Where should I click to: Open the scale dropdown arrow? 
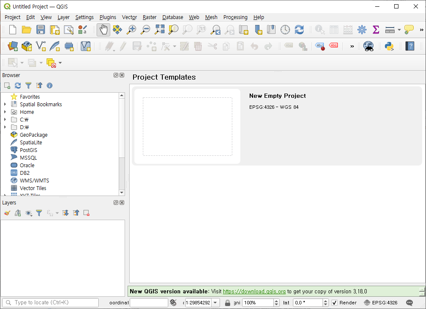(x=215, y=303)
